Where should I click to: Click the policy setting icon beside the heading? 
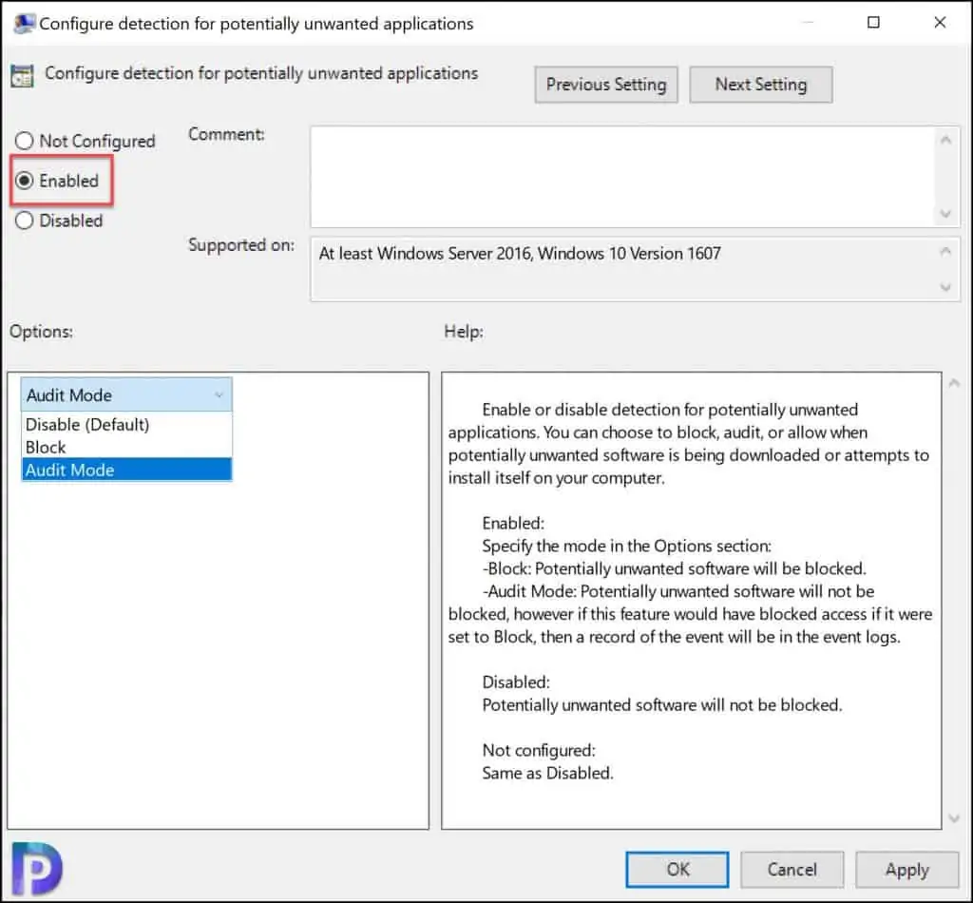23,76
